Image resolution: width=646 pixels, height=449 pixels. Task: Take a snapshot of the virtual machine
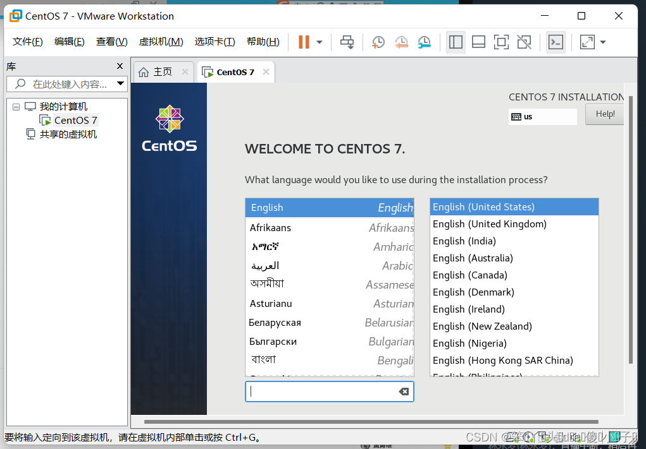pyautogui.click(x=378, y=42)
